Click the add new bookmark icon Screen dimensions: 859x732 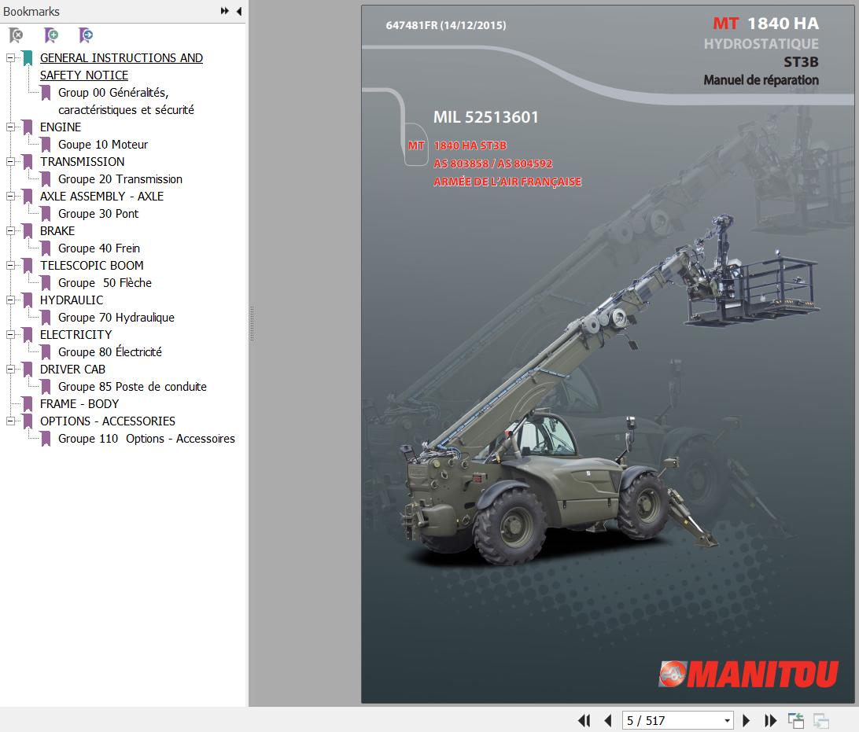[x=51, y=35]
